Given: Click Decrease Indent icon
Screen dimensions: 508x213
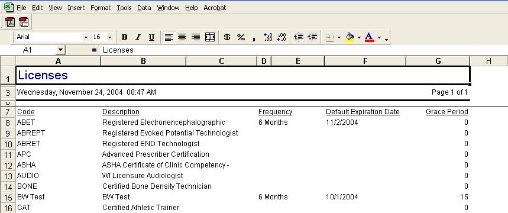Looking at the screenshot, I should tap(299, 37).
